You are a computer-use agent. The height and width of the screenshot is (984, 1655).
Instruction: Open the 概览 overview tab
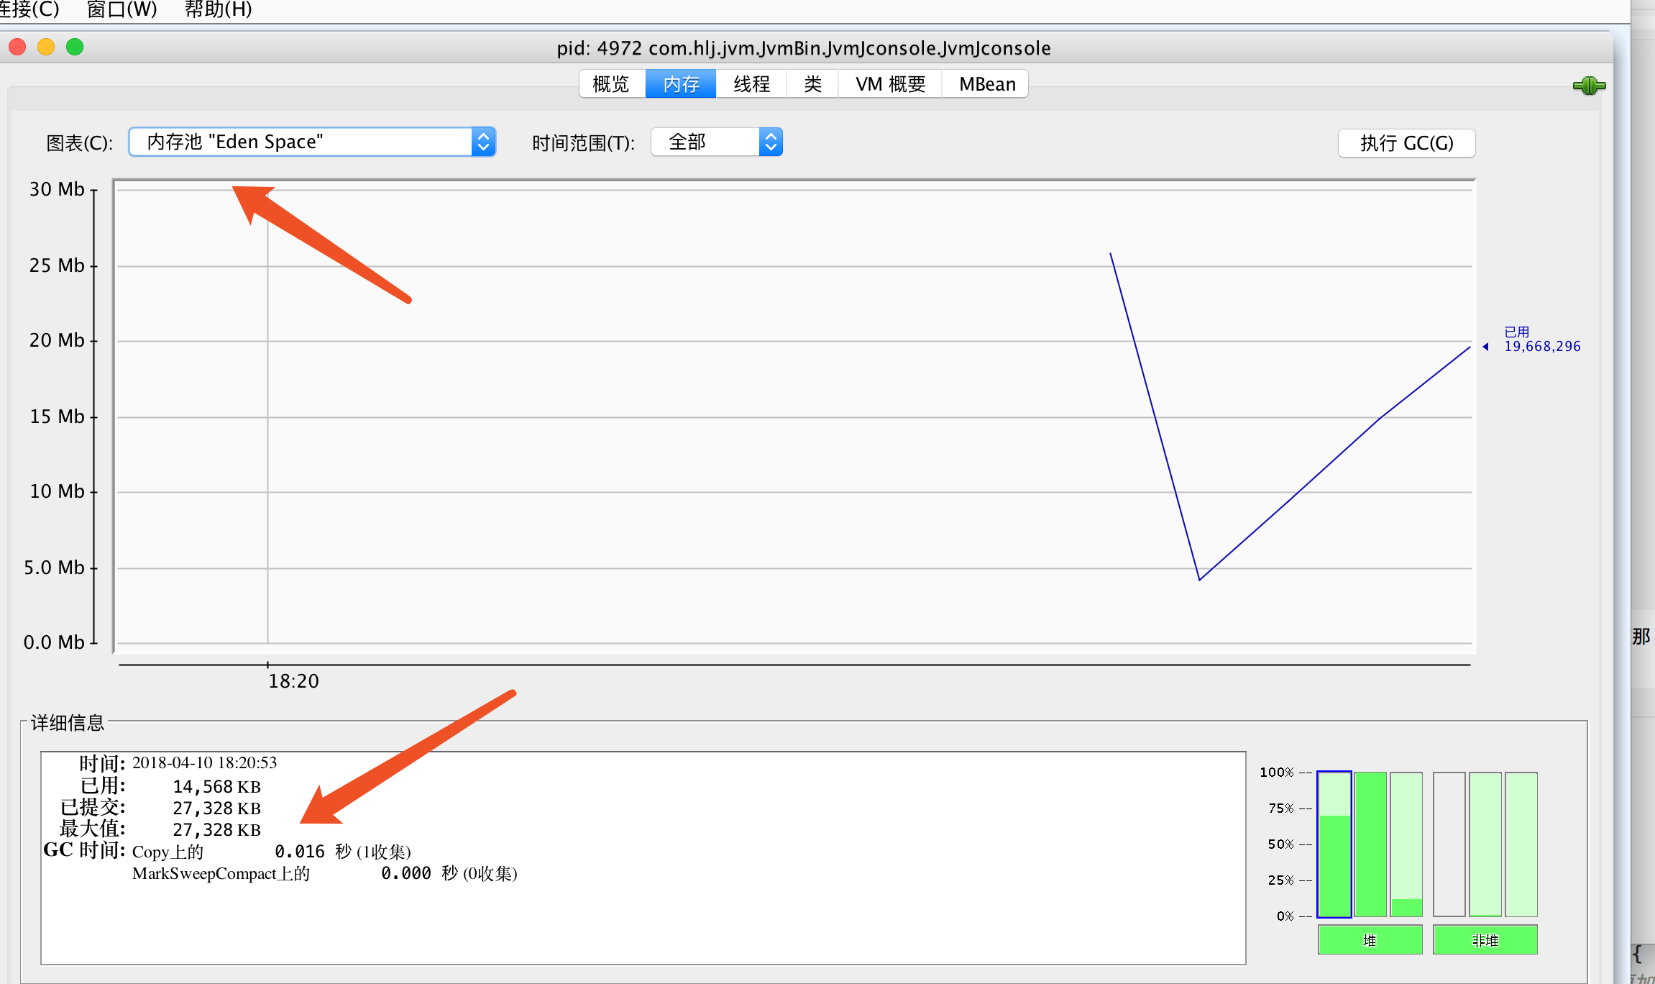coord(611,84)
